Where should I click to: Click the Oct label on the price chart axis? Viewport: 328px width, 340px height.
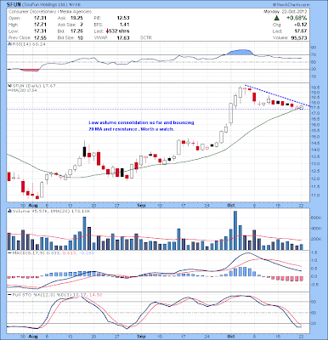tap(231, 205)
